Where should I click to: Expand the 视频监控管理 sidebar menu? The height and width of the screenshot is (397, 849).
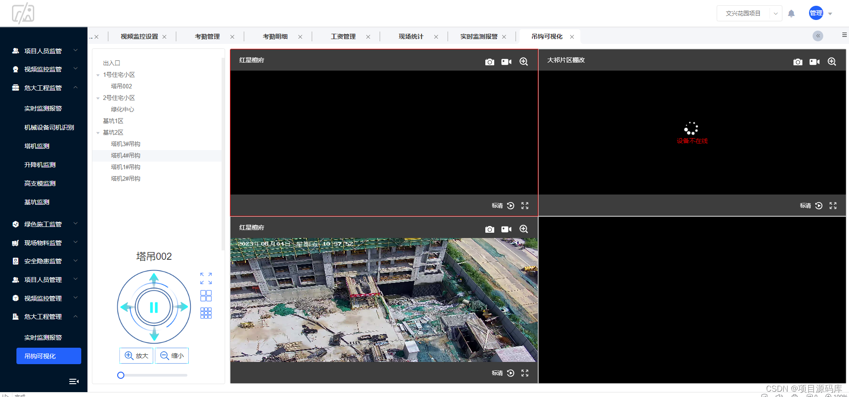pyautogui.click(x=44, y=298)
